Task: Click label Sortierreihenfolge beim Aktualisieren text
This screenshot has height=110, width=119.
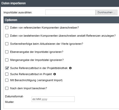Action: point(47,44)
